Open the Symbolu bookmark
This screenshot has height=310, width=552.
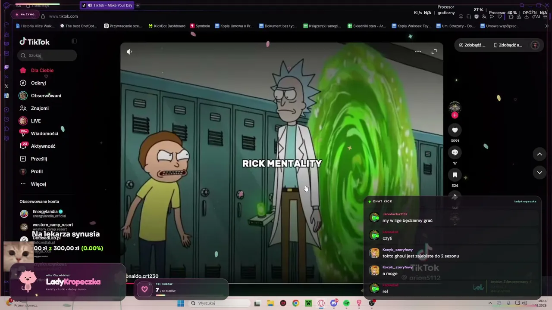pyautogui.click(x=200, y=26)
